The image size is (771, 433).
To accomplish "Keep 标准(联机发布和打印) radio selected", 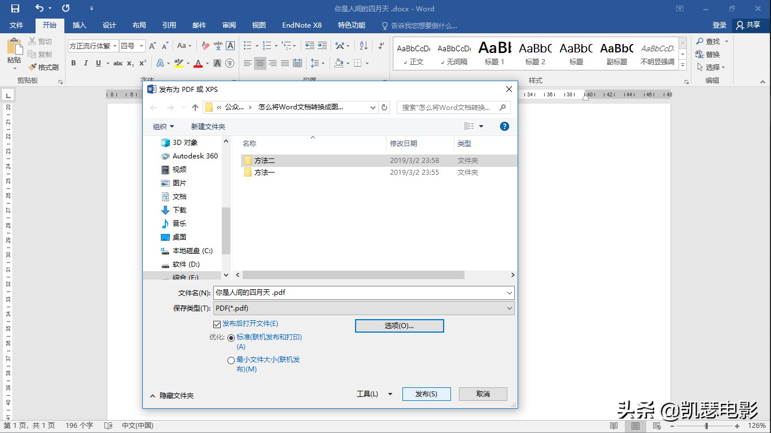I will [x=231, y=338].
